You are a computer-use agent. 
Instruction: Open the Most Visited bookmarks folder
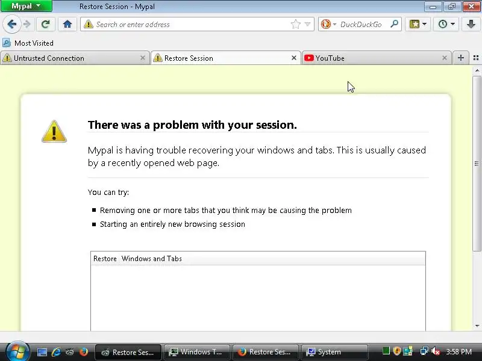[28, 43]
